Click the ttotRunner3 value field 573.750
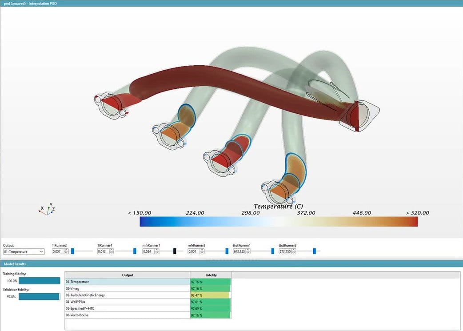This screenshot has width=463, height=331. [285, 251]
